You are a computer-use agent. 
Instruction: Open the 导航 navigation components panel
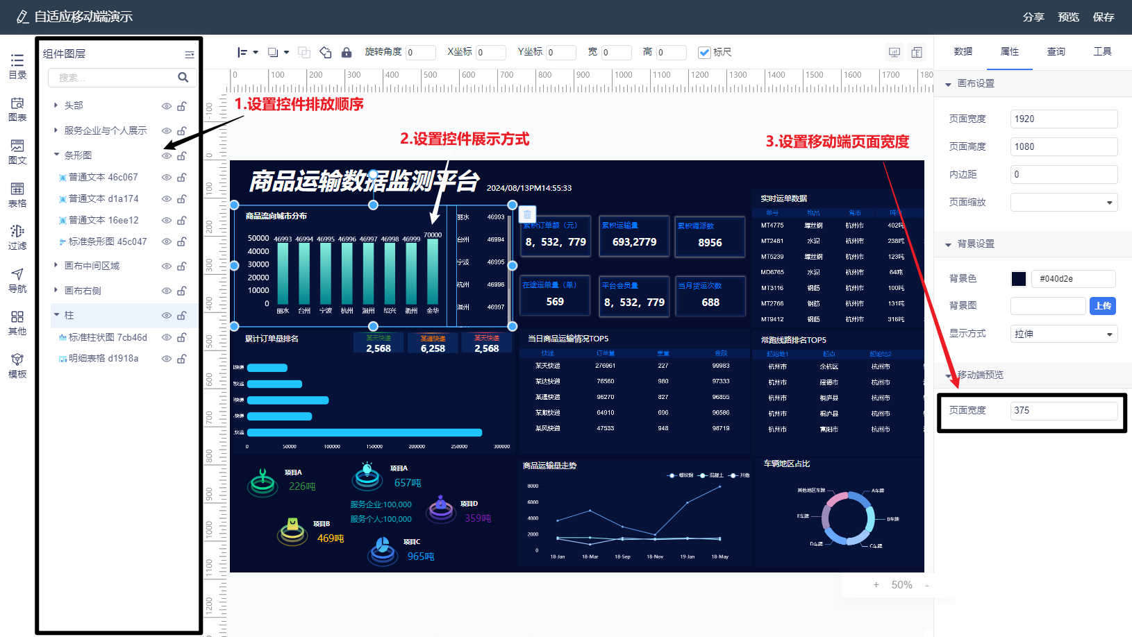click(17, 280)
